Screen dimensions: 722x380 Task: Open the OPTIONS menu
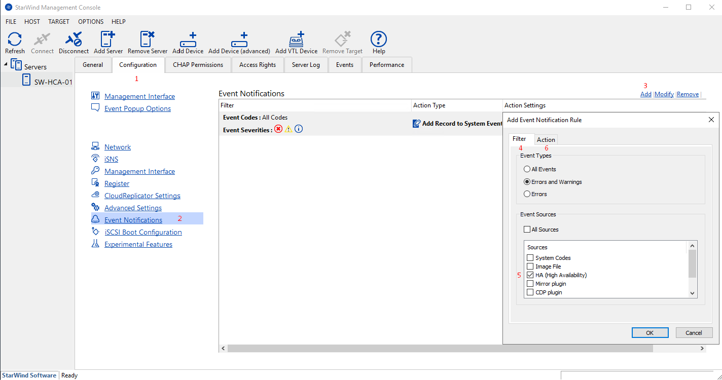coord(91,22)
